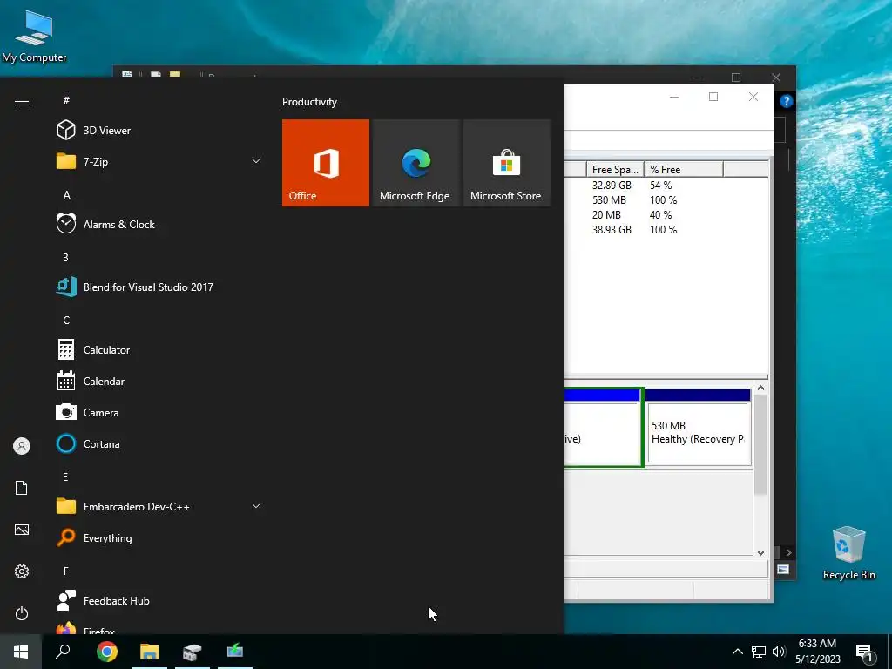Click the C letter group header
The width and height of the screenshot is (892, 669).
(x=66, y=320)
